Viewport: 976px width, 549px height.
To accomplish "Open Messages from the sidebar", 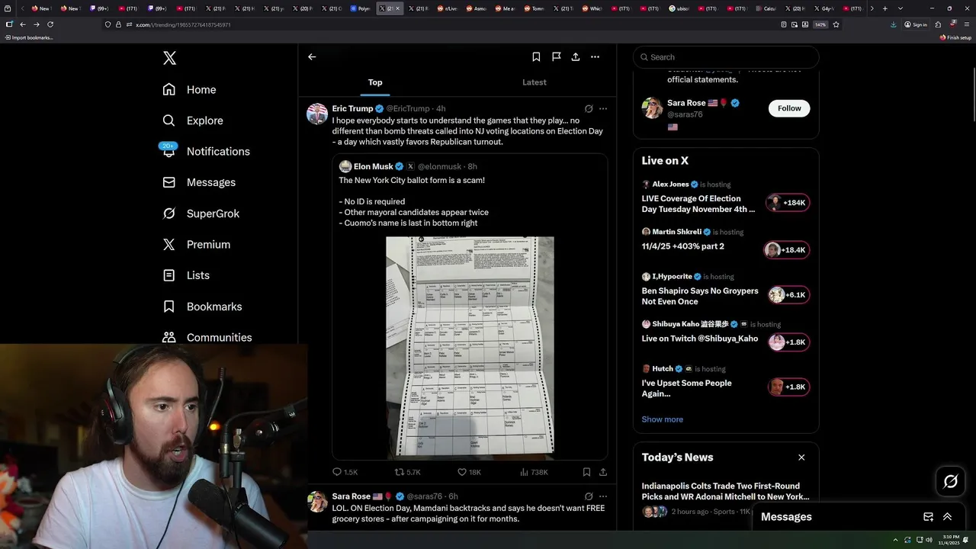I will (198, 182).
